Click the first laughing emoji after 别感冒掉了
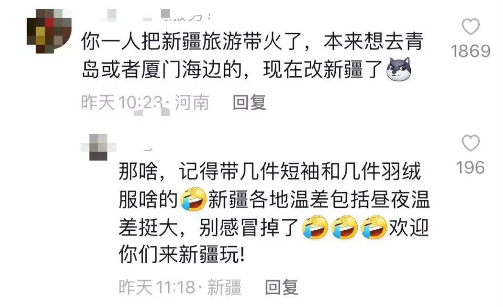503x307 pixels. click(x=315, y=227)
